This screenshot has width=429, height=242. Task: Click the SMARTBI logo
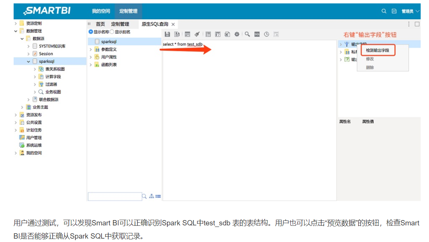tap(47, 11)
